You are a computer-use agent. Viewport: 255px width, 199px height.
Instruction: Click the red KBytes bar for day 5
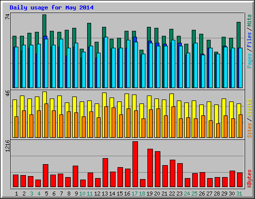45,176
